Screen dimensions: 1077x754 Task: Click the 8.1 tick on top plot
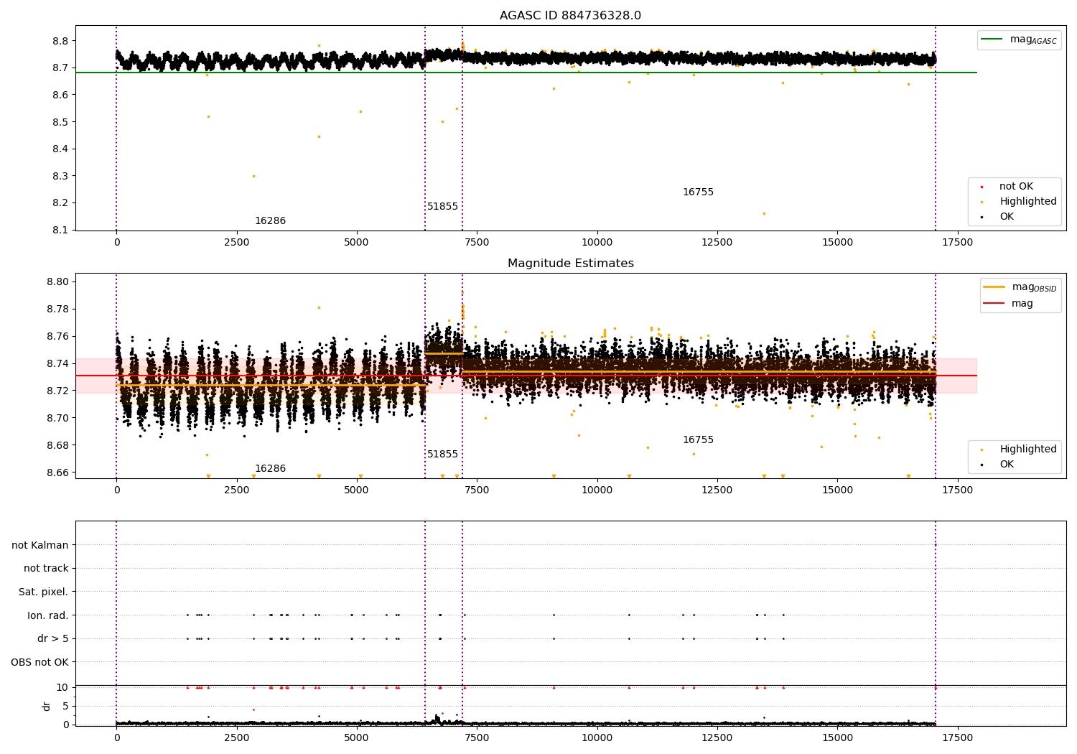[60, 230]
